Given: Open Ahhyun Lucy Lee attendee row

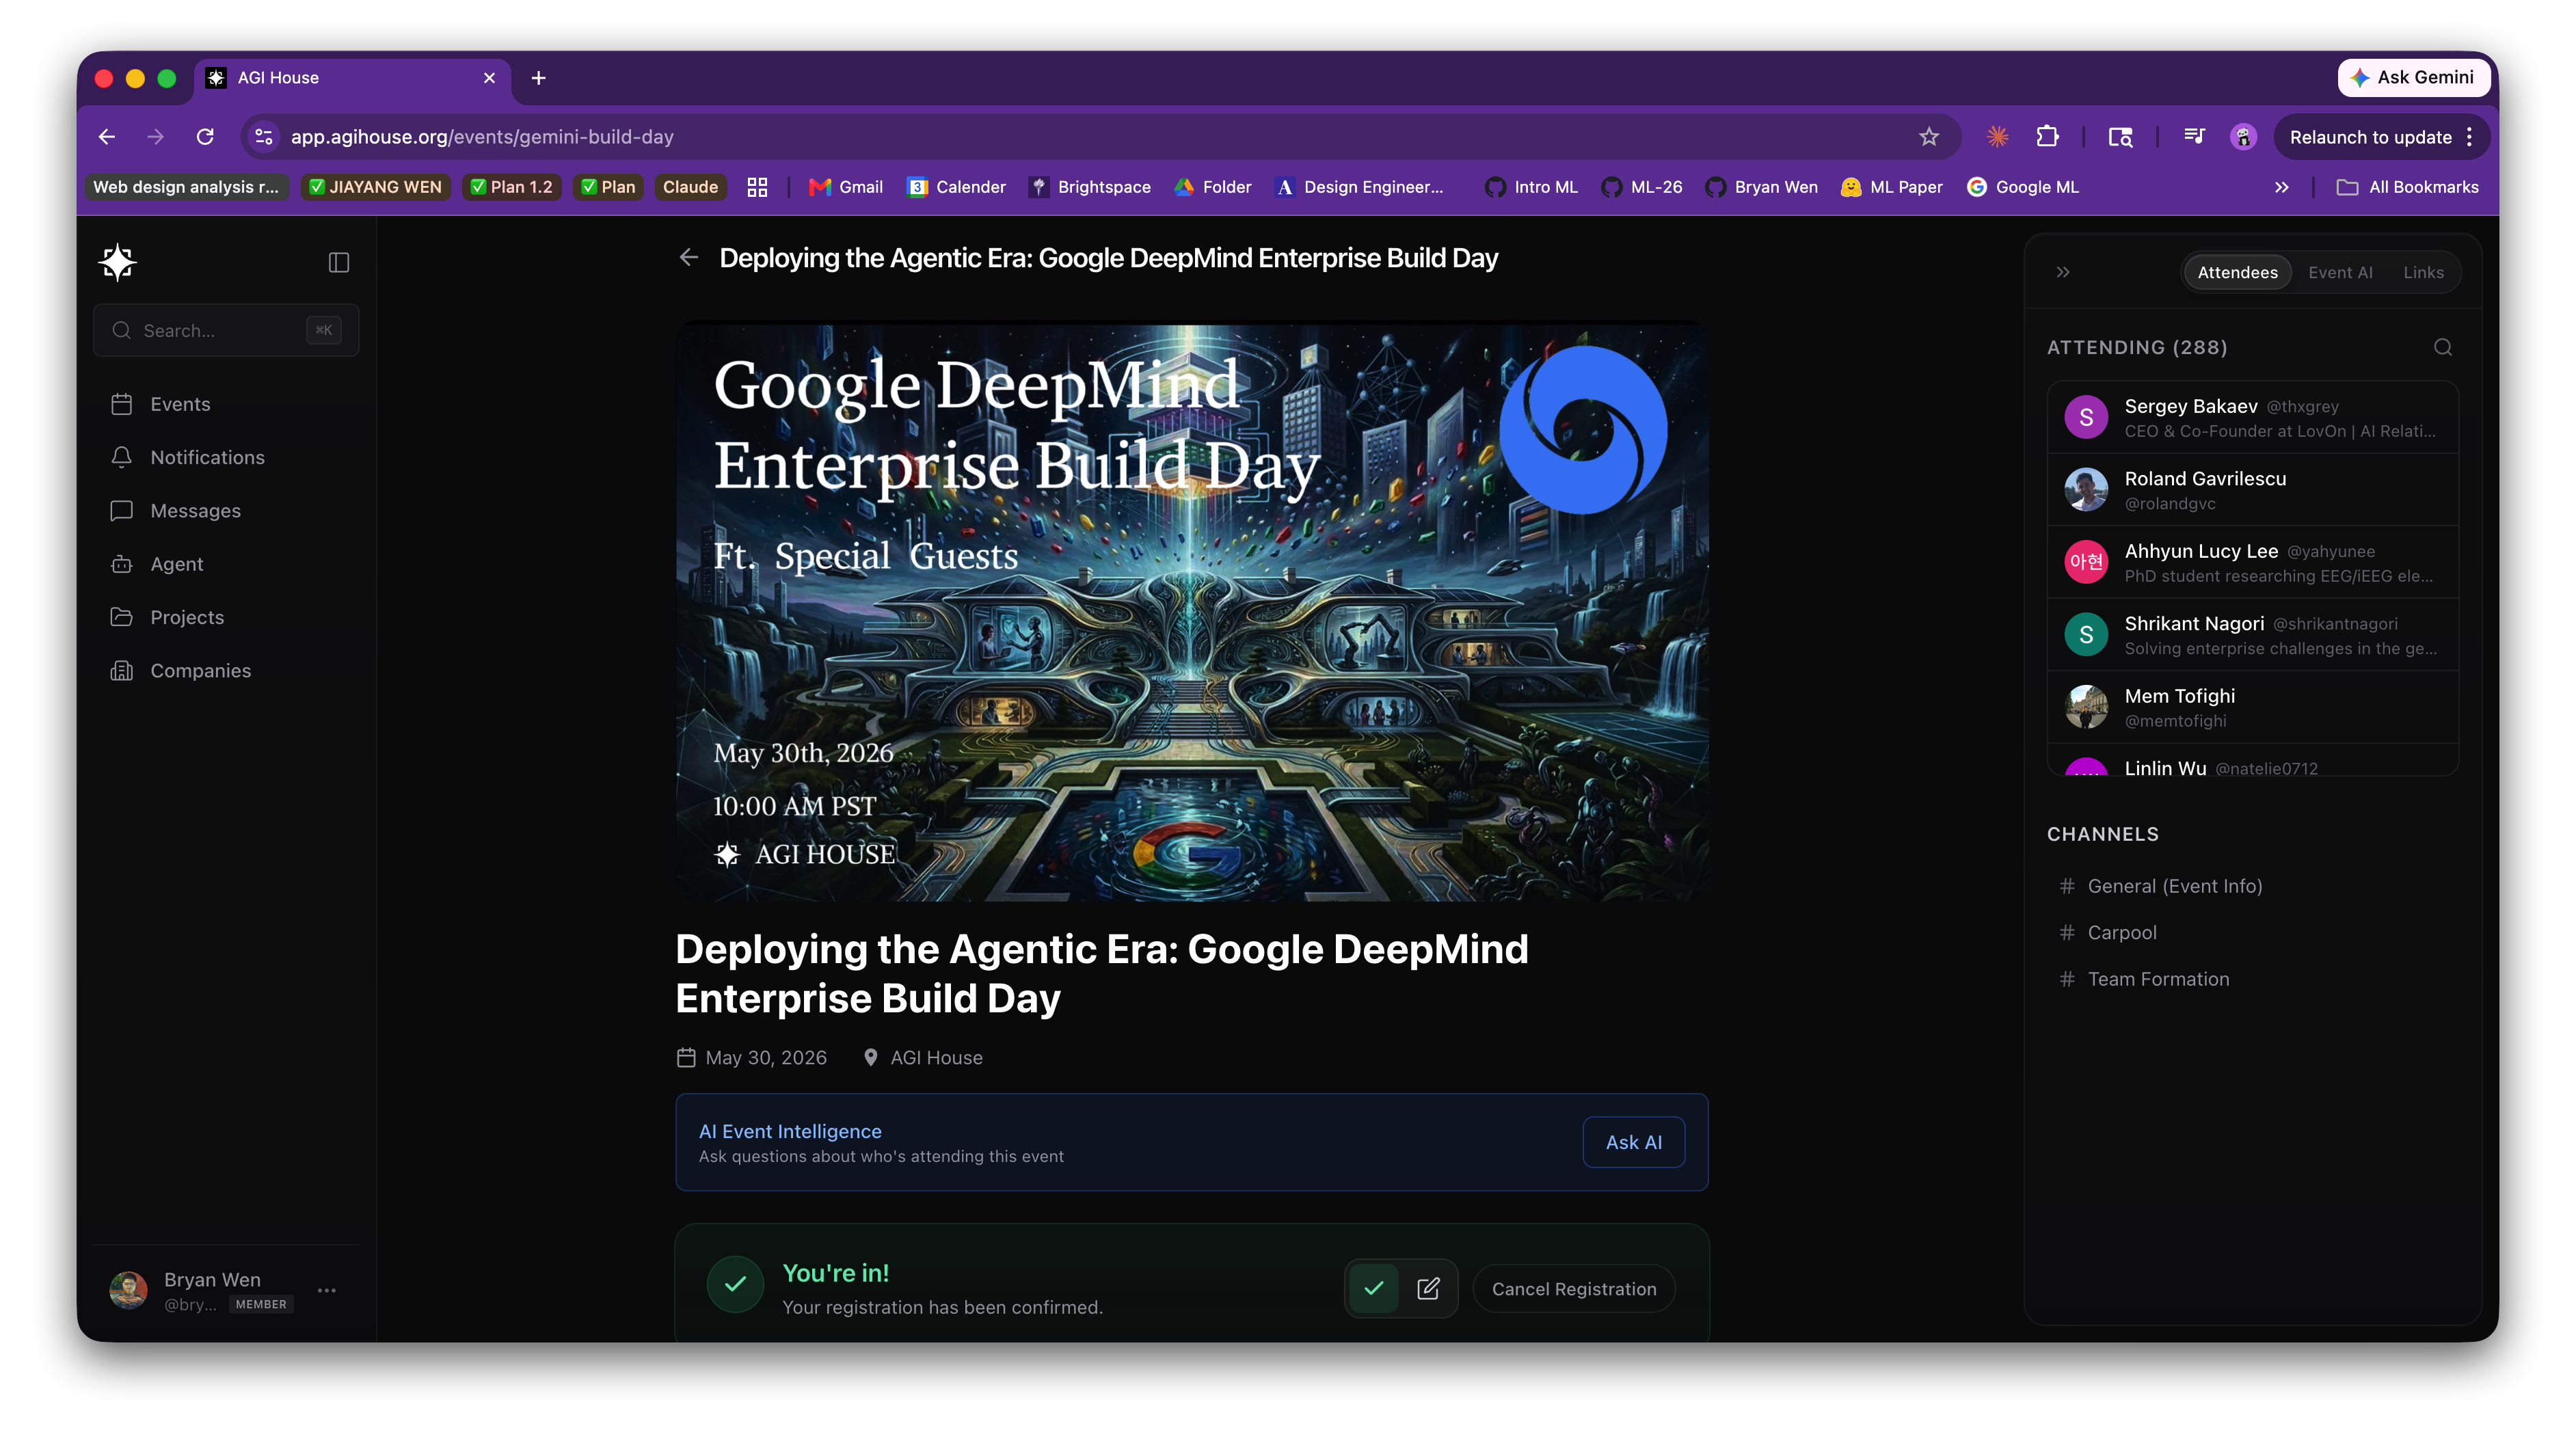Looking at the screenshot, I should [x=2253, y=562].
